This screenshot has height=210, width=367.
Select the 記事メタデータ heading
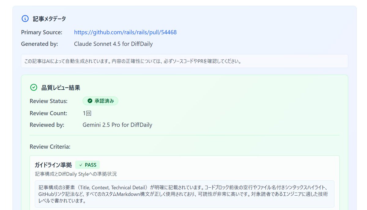tap(49, 19)
